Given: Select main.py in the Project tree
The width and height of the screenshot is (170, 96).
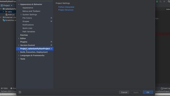Looking at the screenshot, I should pyautogui.click(x=11, y=14).
